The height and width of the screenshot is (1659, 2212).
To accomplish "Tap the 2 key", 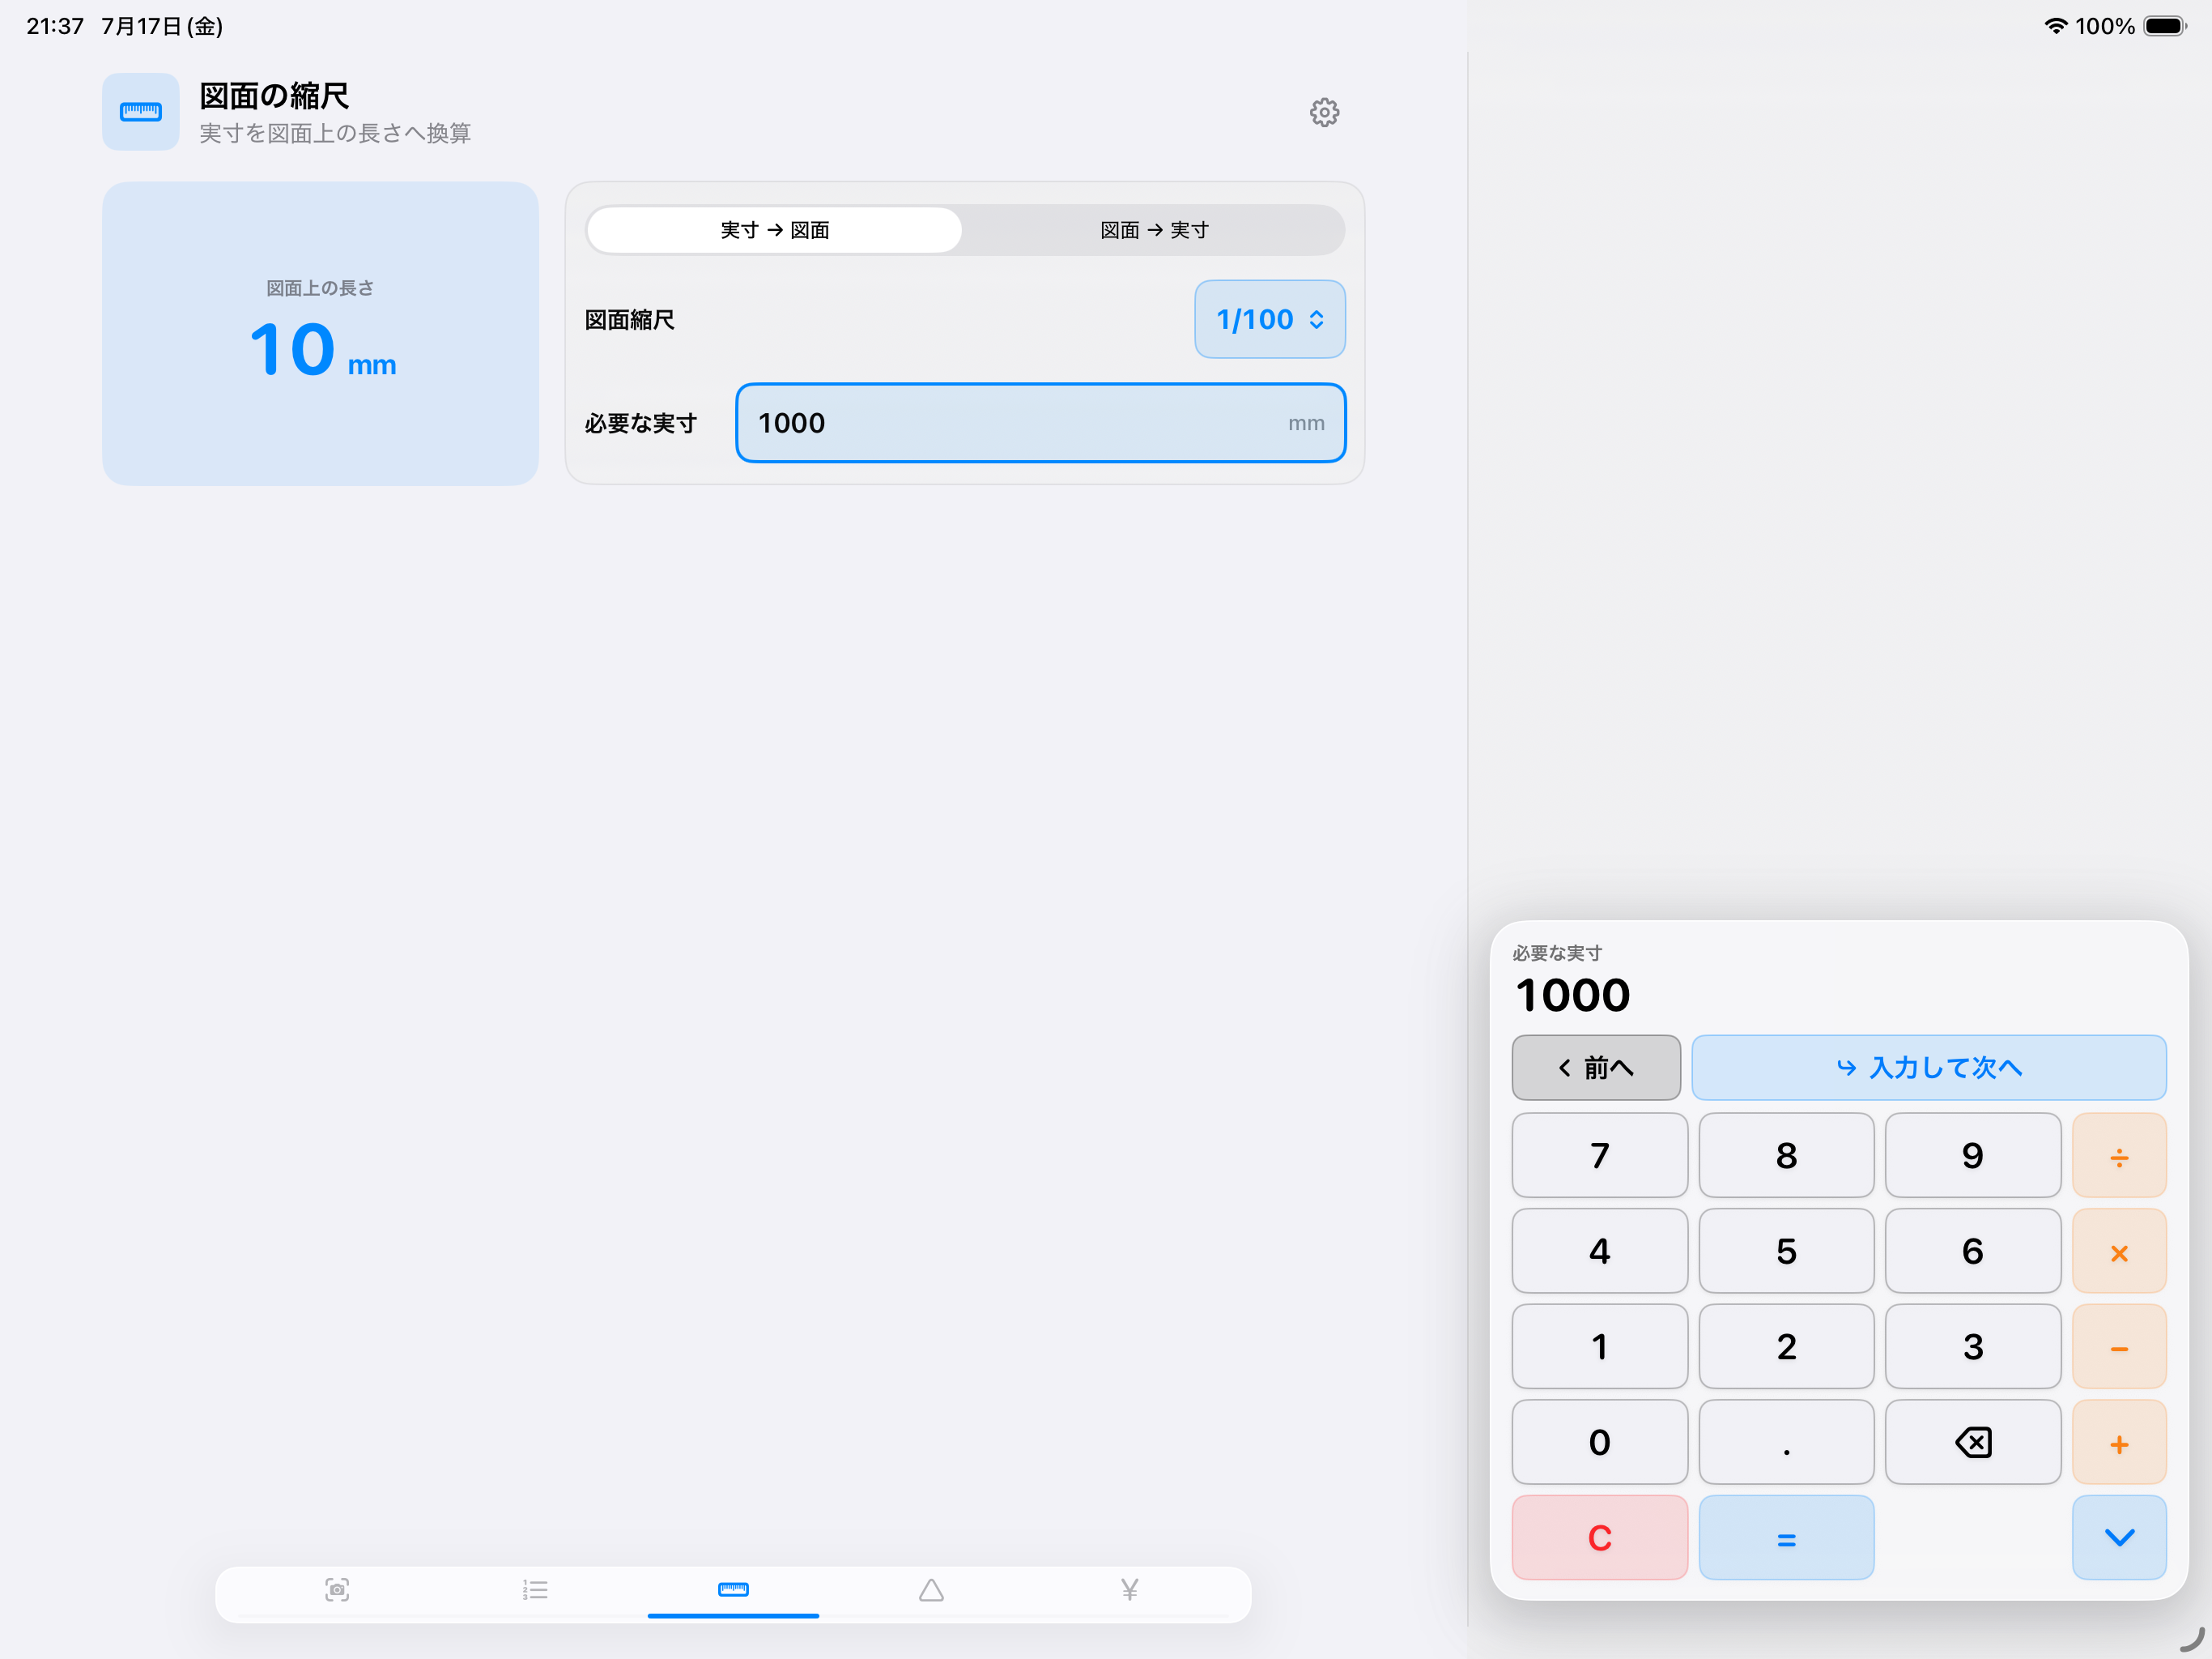I will (1786, 1347).
